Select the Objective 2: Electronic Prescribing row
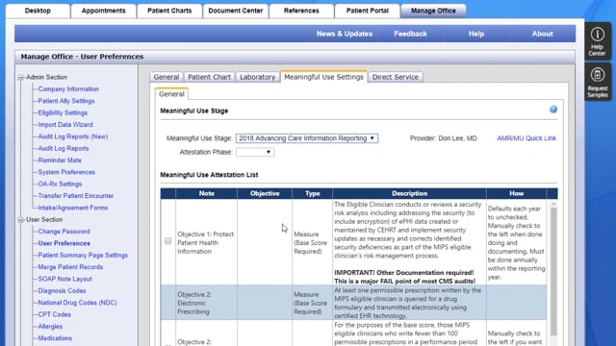This screenshot has width=616, height=346. tap(353, 303)
